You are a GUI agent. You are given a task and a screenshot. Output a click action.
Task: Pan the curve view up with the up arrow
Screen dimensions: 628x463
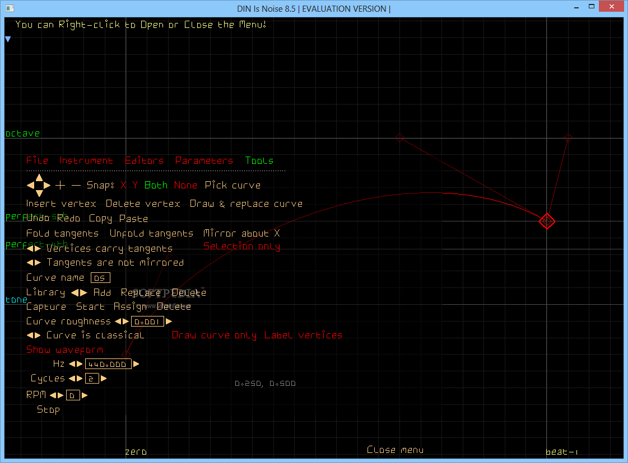coord(39,177)
